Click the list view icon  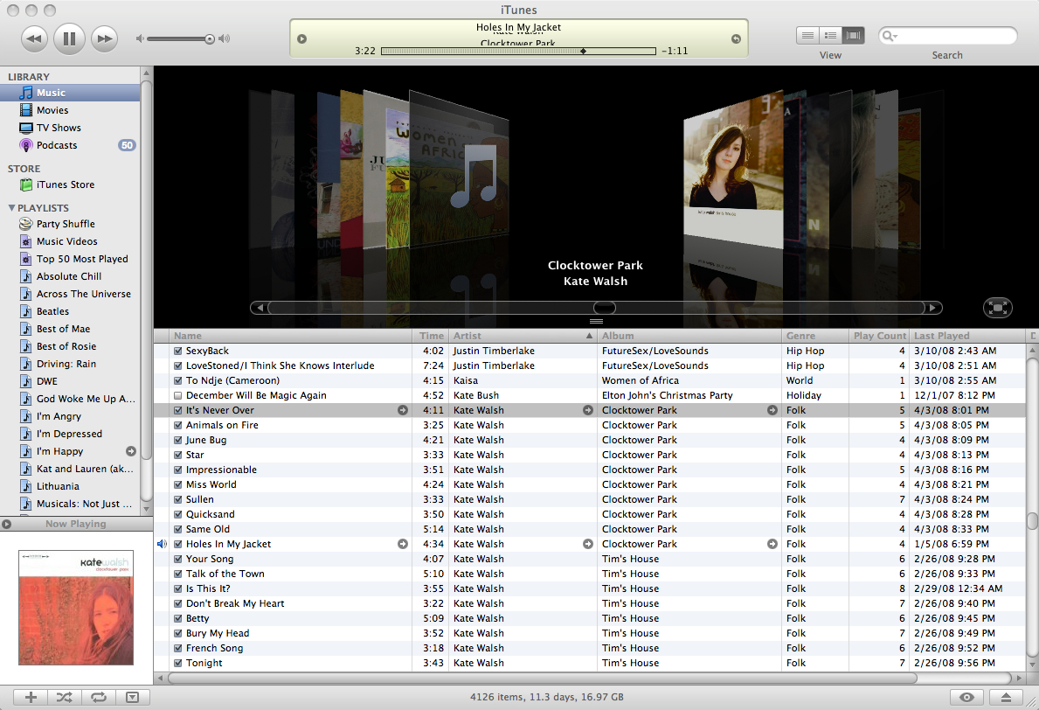point(807,36)
